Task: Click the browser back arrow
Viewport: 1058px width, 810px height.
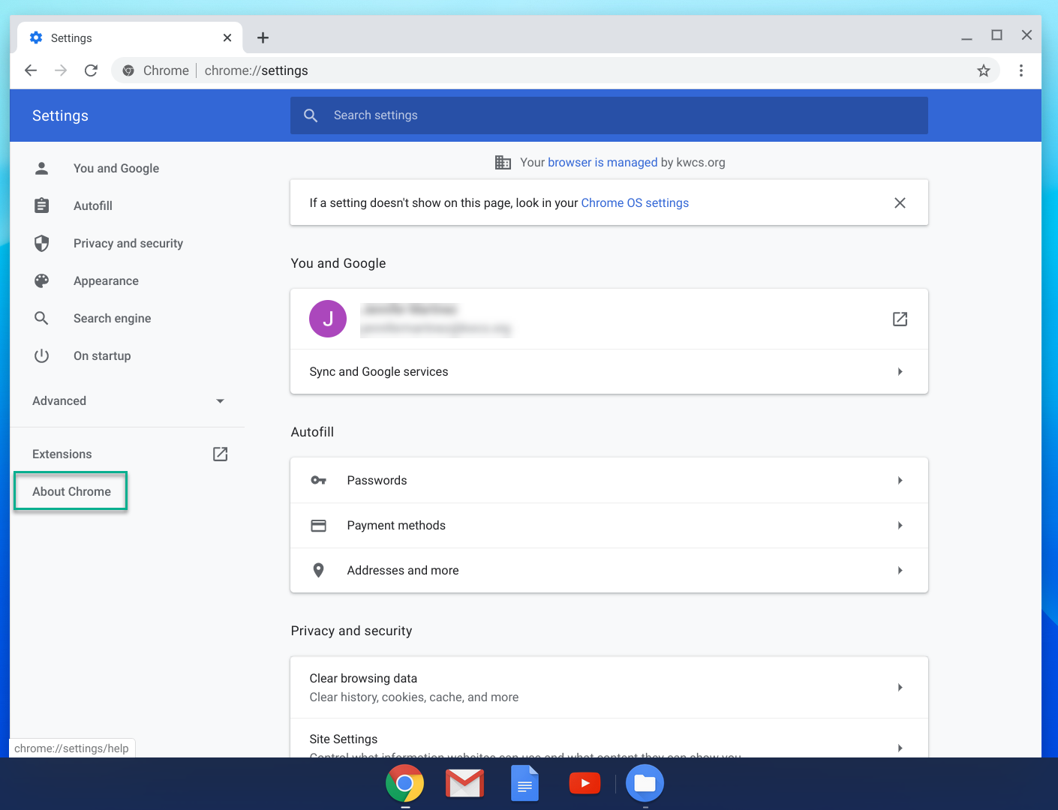Action: 31,70
